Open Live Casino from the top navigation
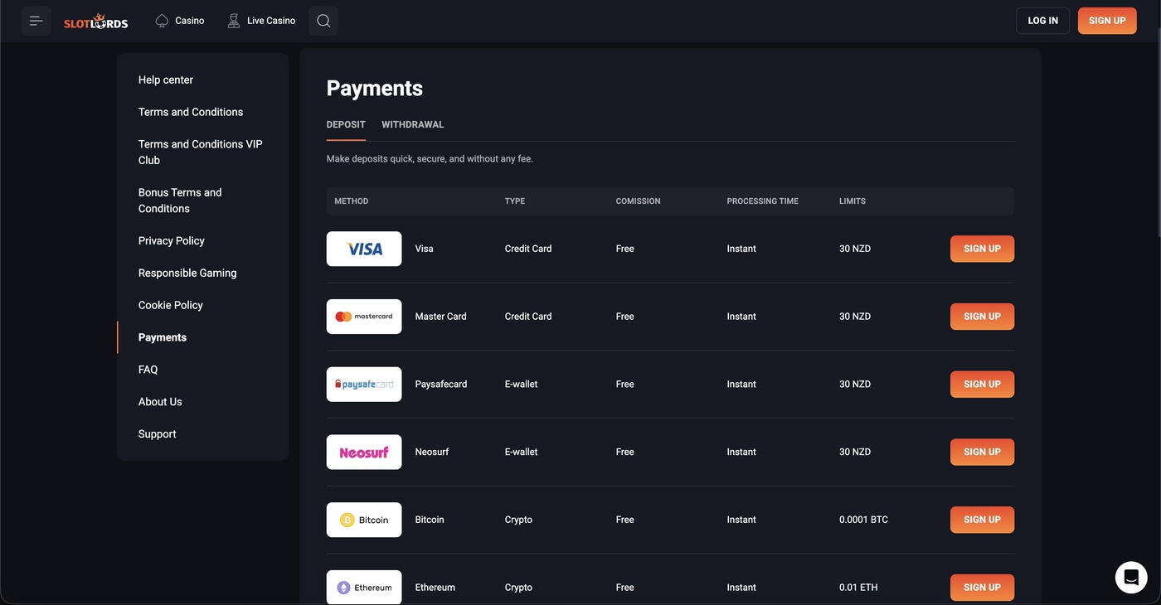Image resolution: width=1161 pixels, height=605 pixels. coord(271,21)
